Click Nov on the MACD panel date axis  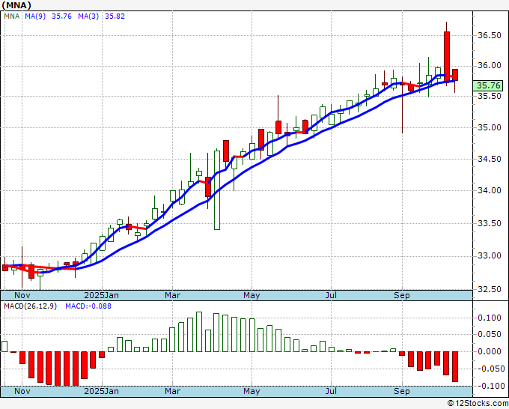(22, 391)
